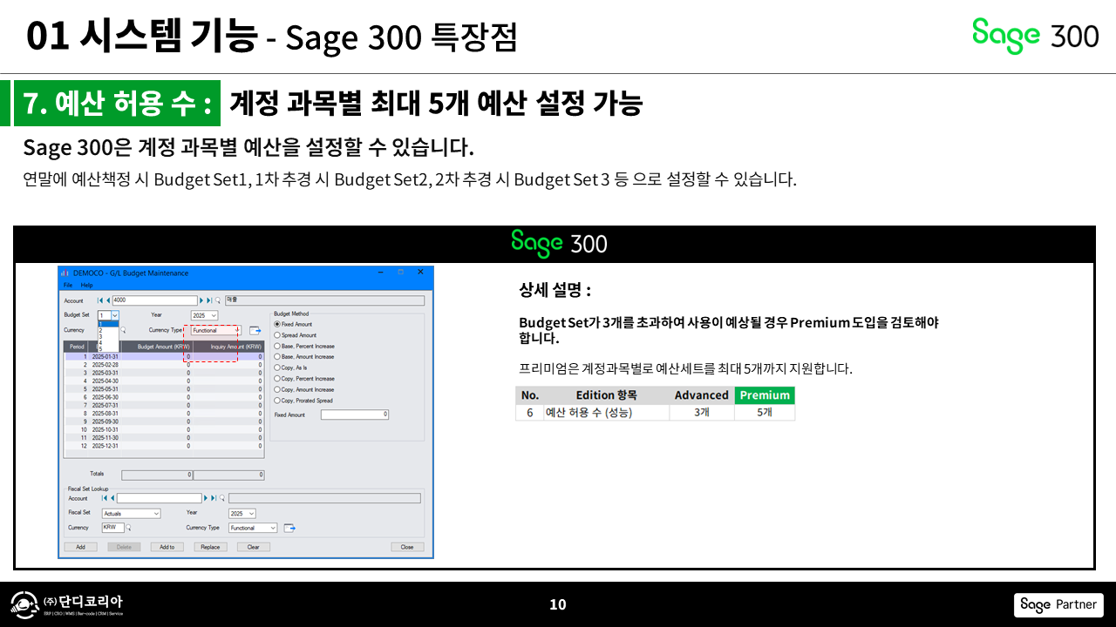Click the Inquiry Amount (KRW) column header
Viewport: 1116px width, 627px height.
(x=228, y=347)
